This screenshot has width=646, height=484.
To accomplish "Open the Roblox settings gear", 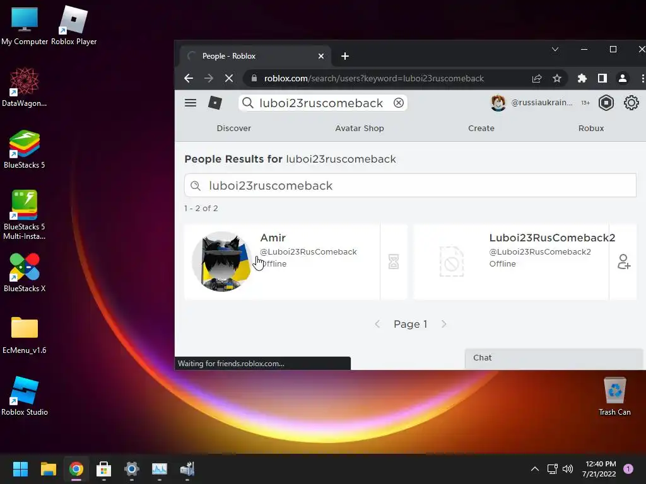I will pos(631,103).
